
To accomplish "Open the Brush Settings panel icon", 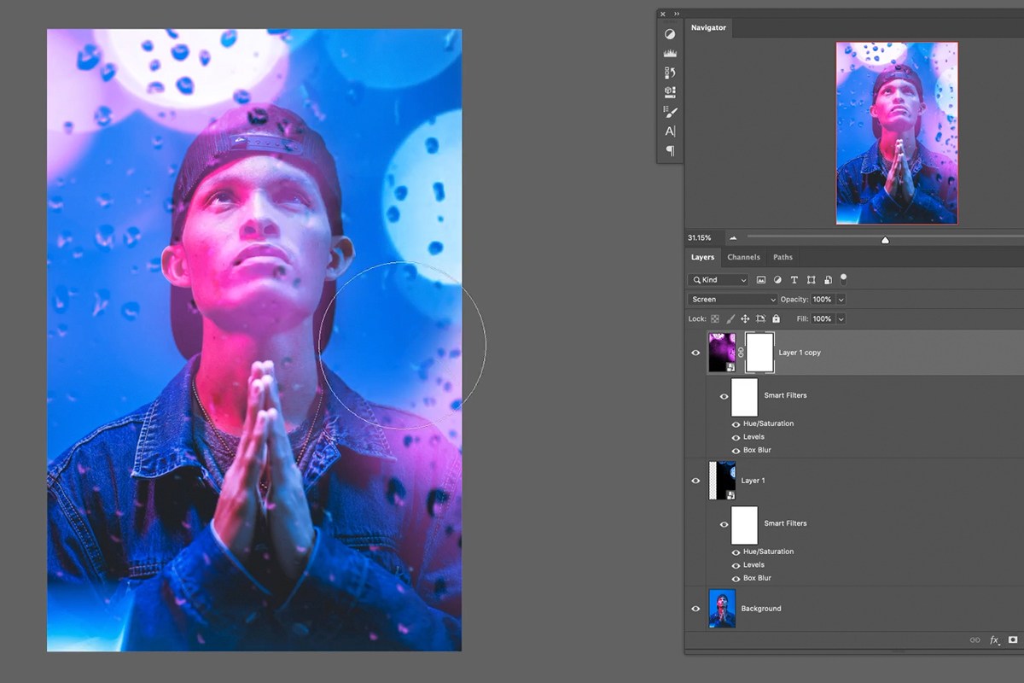I will point(670,112).
